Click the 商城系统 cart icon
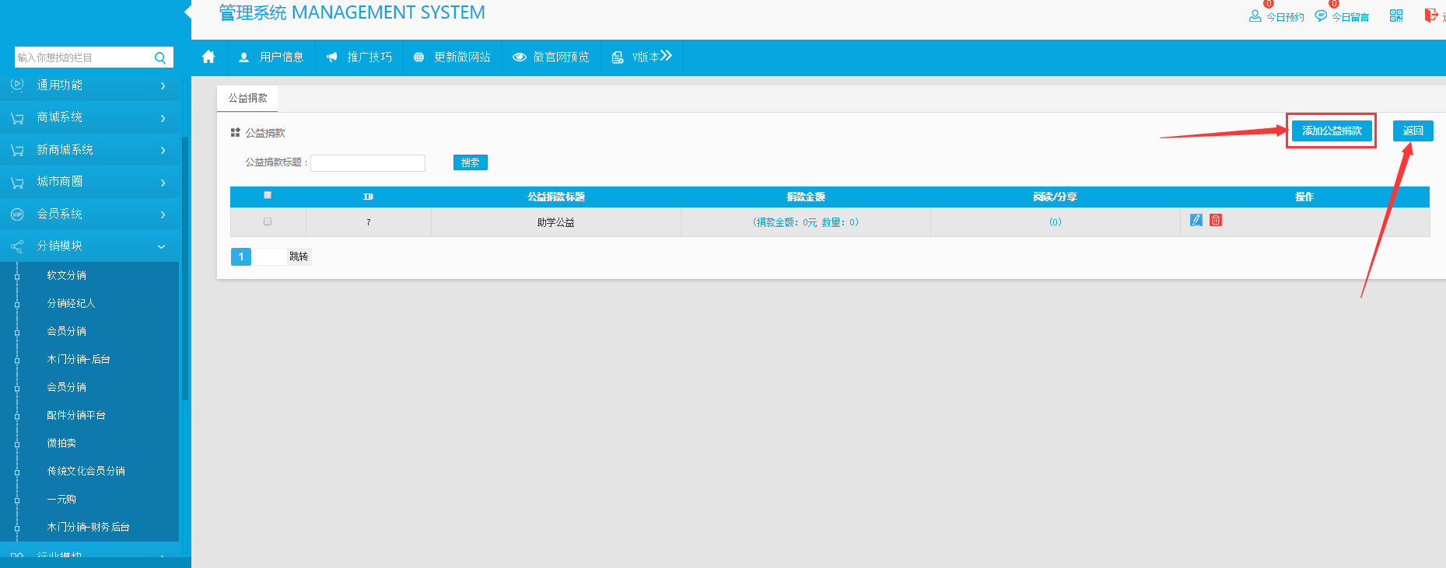1446x568 pixels. [x=17, y=118]
